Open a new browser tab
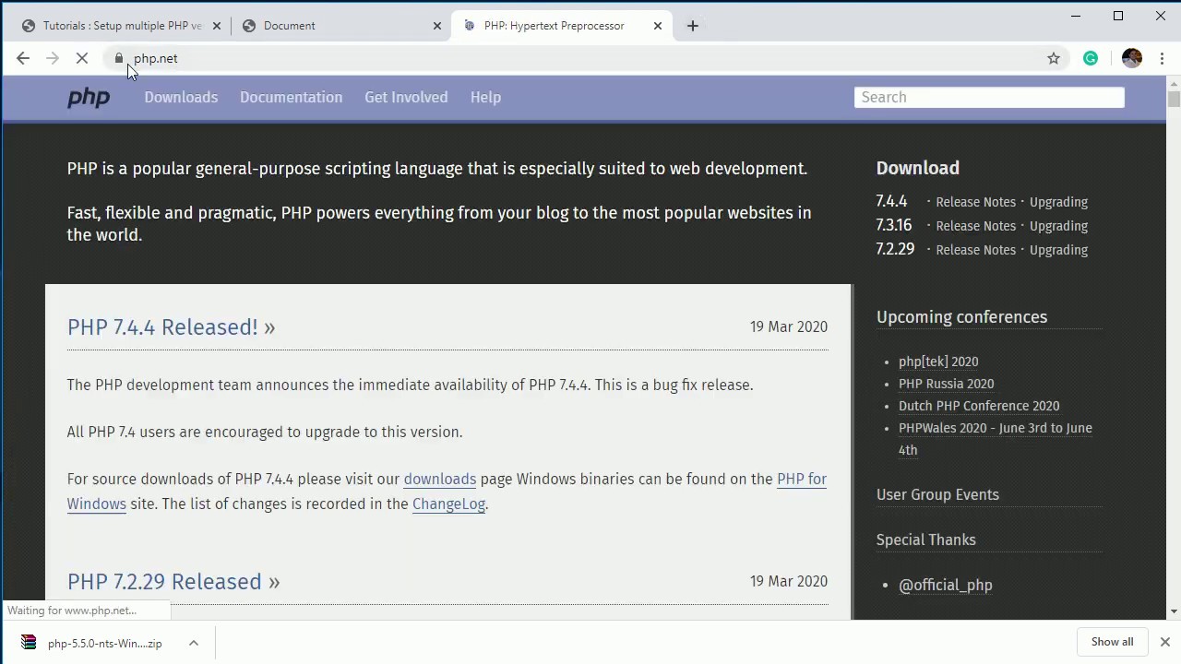The image size is (1181, 664). pos(693,26)
